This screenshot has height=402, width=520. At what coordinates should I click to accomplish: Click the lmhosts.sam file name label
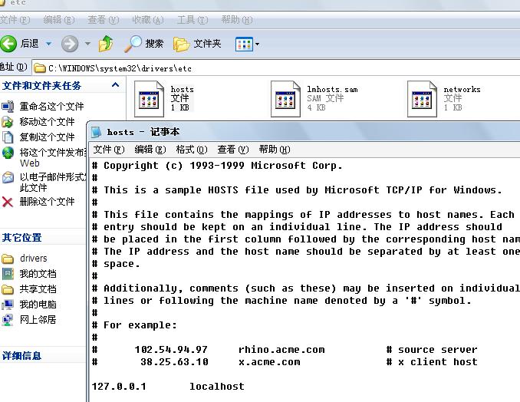pyautogui.click(x=332, y=90)
